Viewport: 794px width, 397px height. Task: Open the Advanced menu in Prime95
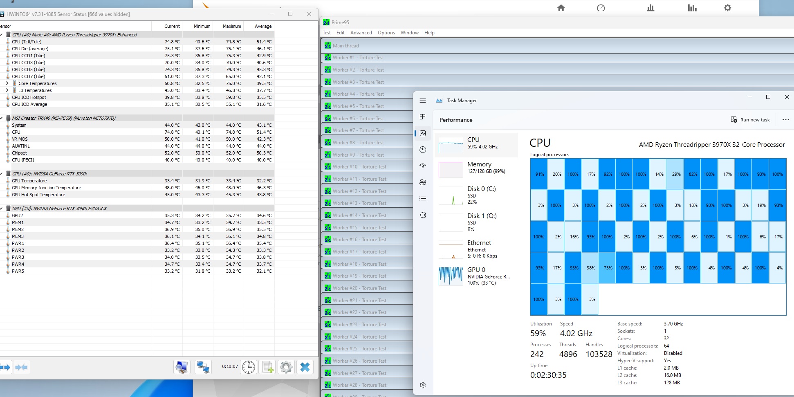361,33
